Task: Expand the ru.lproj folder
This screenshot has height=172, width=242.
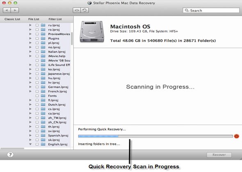Action: point(30,25)
